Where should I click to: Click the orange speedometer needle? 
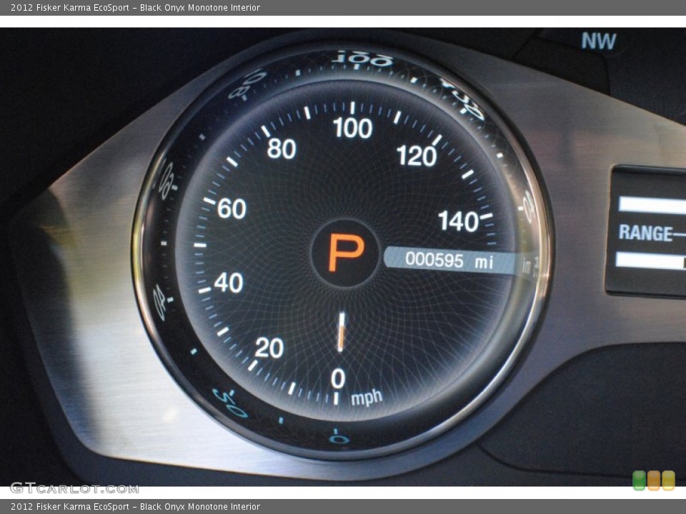[x=341, y=332]
